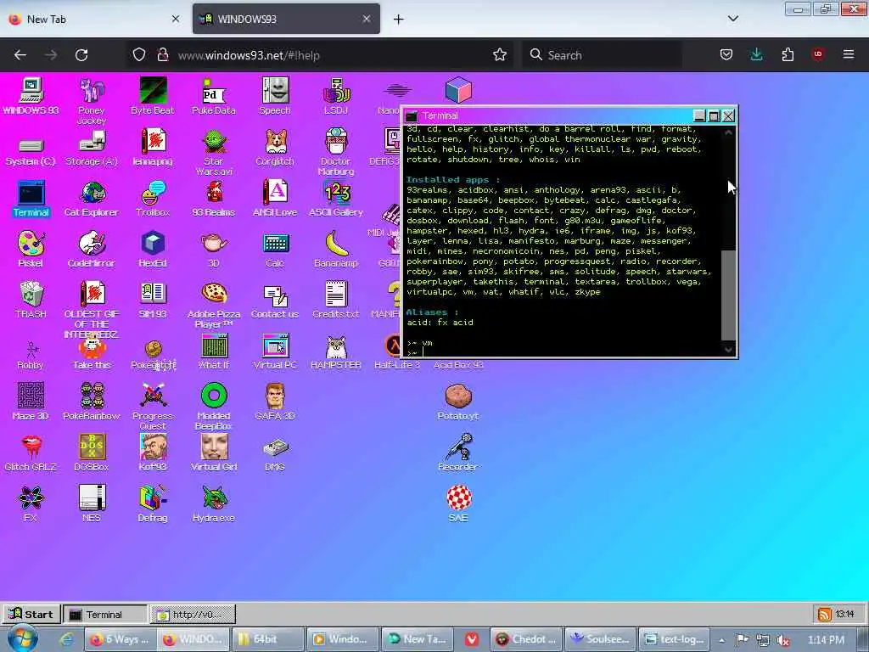Open the SAE checkered ball icon
This screenshot has height=652, width=869.
[458, 503]
